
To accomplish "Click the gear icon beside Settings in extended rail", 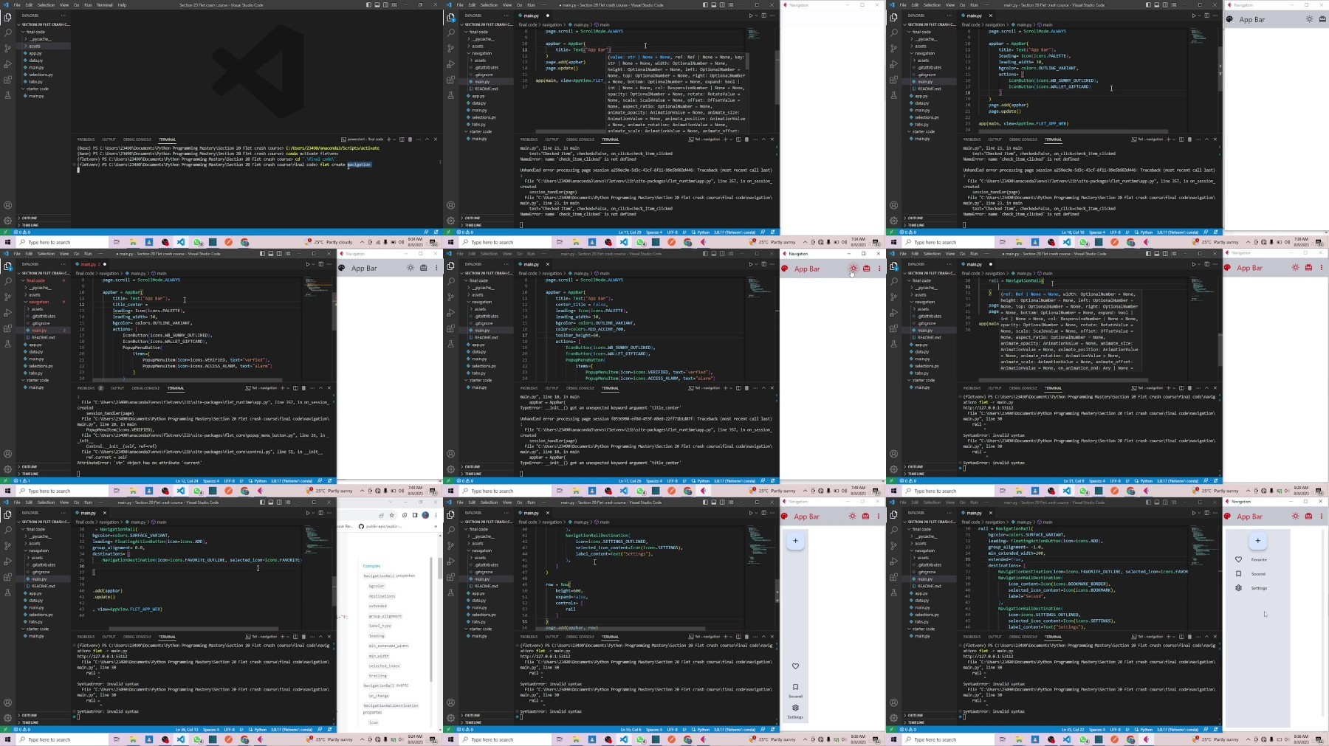I will click(1238, 588).
